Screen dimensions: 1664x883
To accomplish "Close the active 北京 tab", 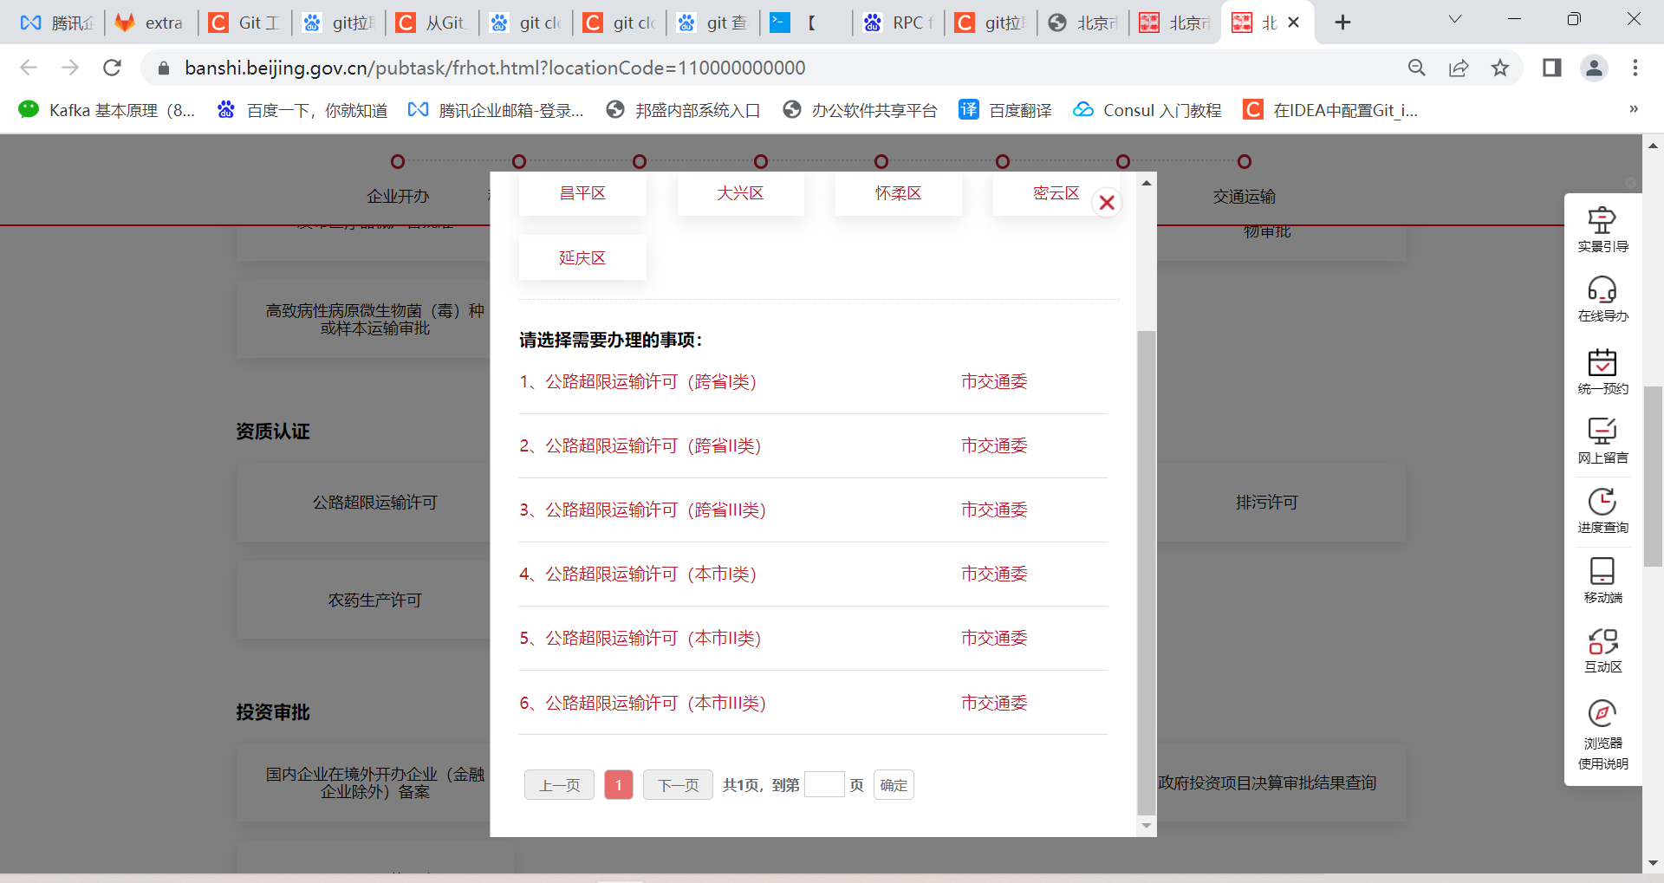I will [x=1294, y=23].
